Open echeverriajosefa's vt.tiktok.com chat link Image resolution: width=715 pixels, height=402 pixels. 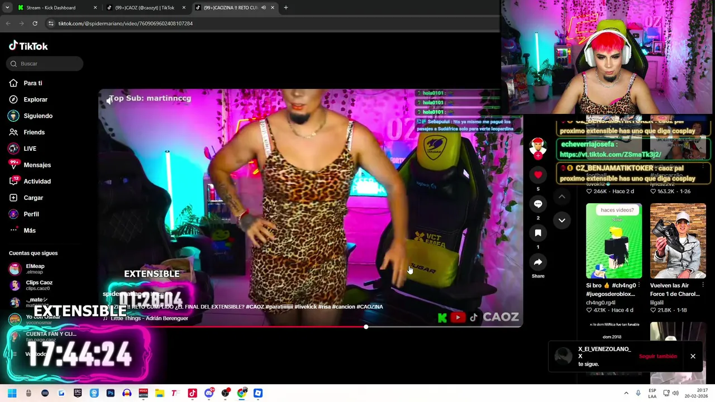(x=610, y=155)
